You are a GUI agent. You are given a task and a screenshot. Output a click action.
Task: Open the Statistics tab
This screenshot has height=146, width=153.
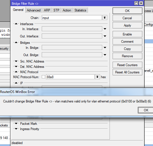click(x=80, y=10)
